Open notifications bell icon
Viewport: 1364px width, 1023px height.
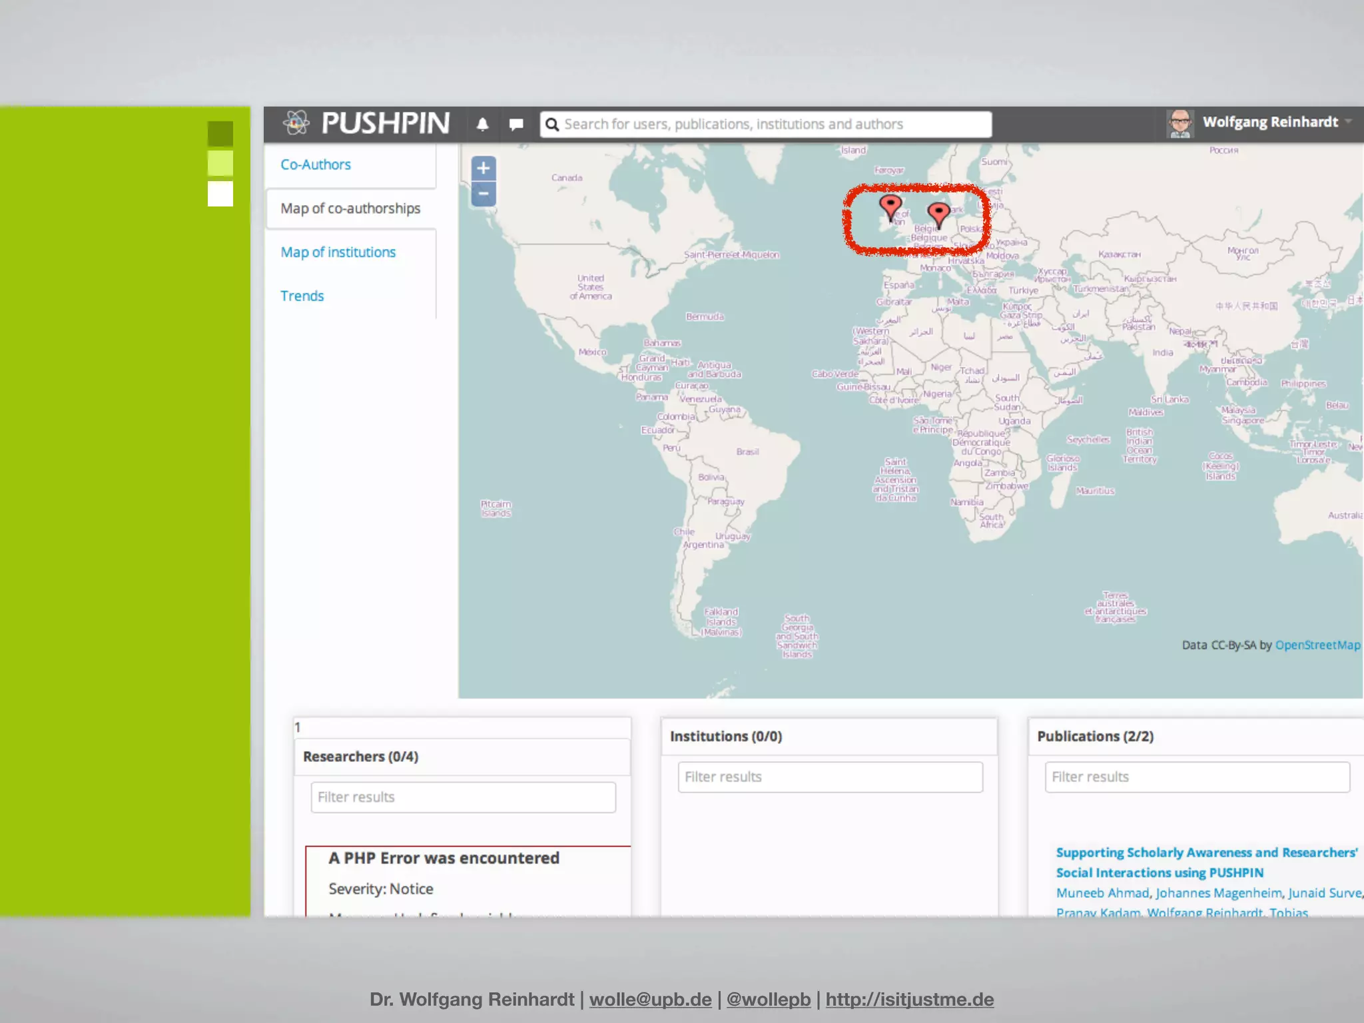pos(483,125)
